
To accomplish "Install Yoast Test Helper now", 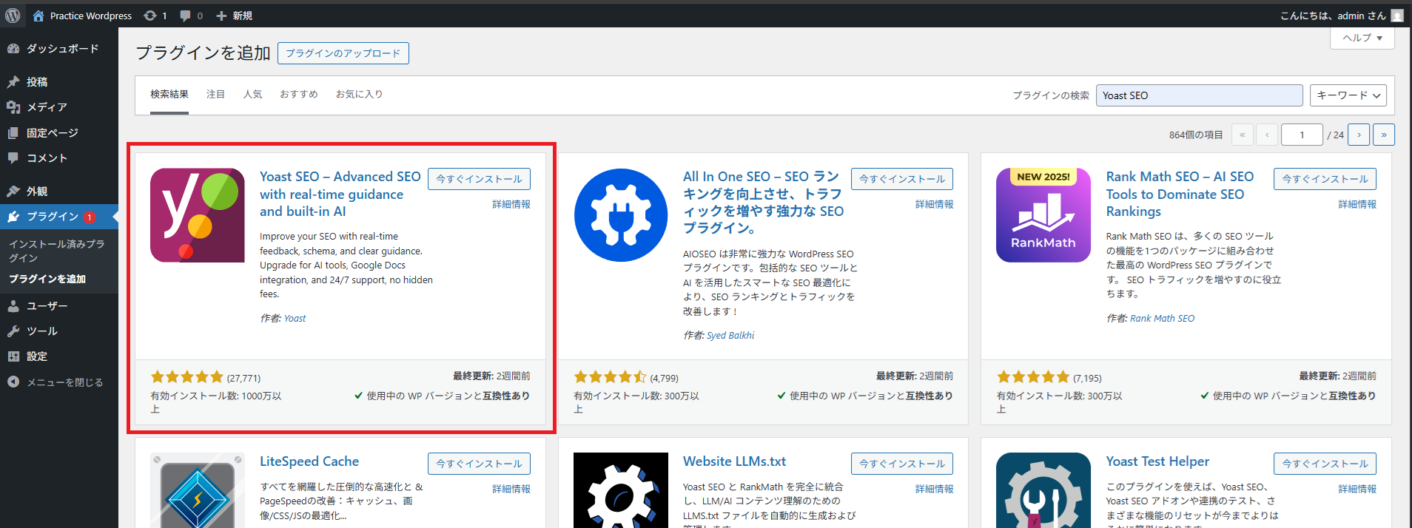I will coord(1325,464).
